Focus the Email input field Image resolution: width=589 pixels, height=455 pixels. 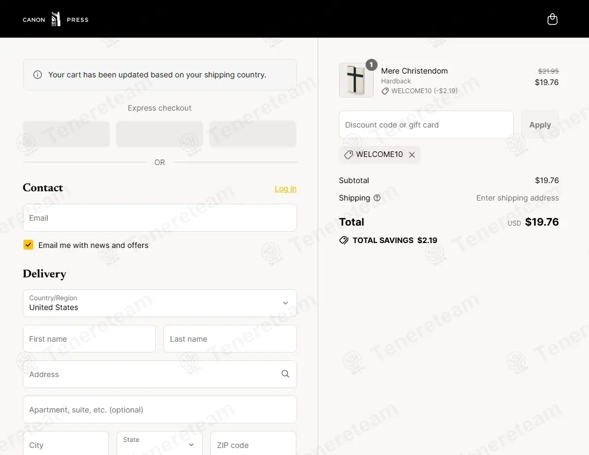pyautogui.click(x=160, y=218)
